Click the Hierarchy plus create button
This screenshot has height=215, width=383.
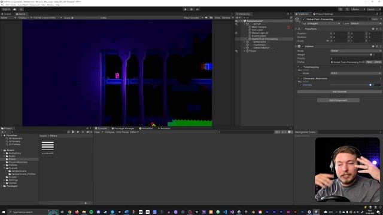[x=238, y=17]
